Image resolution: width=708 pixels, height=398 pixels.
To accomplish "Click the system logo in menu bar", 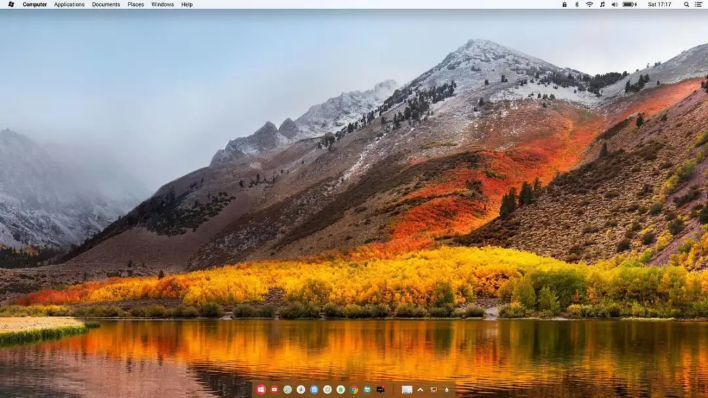I will 11,5.
